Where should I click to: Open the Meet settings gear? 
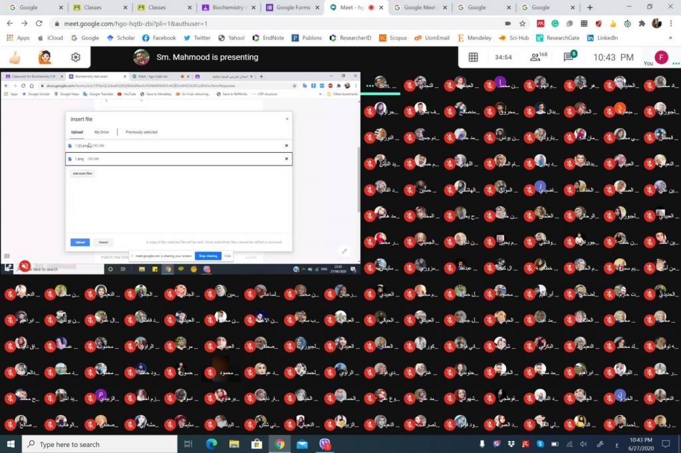tap(76, 57)
